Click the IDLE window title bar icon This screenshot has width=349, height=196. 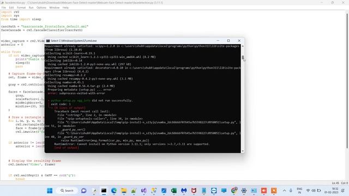coord(2,3)
